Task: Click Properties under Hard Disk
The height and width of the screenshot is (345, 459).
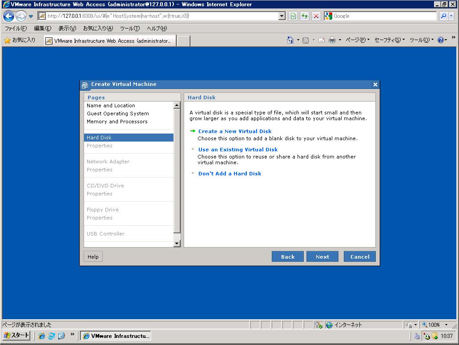Action: 100,146
